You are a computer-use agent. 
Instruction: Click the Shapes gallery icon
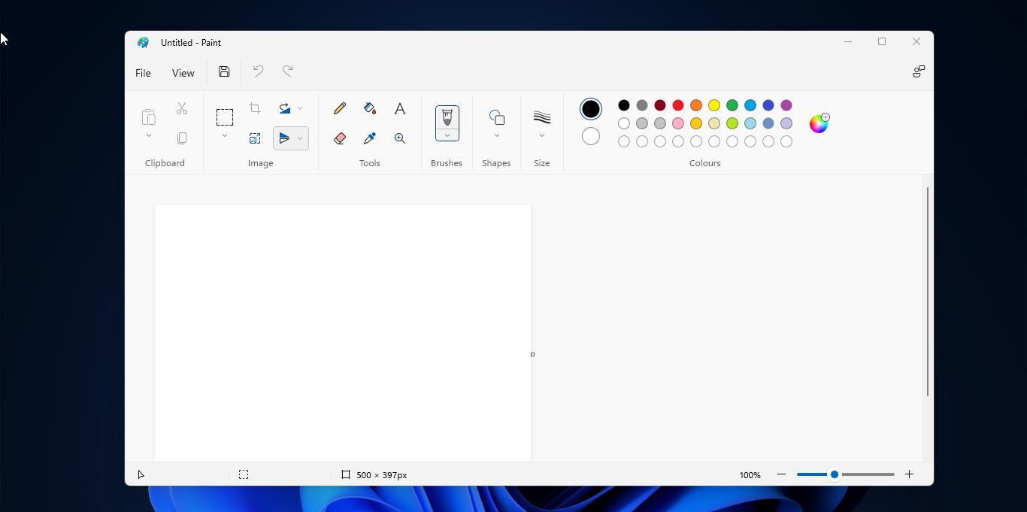(497, 117)
